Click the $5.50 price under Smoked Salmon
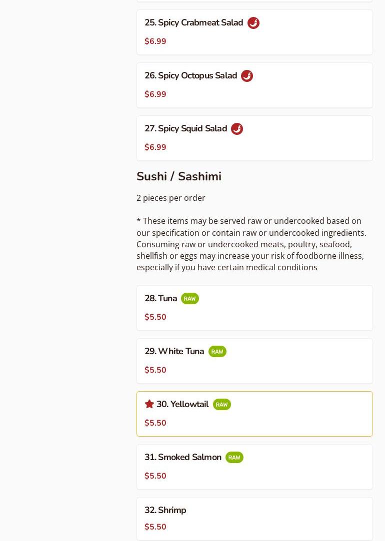Screen dimensions: 385x541 [x=155, y=476]
